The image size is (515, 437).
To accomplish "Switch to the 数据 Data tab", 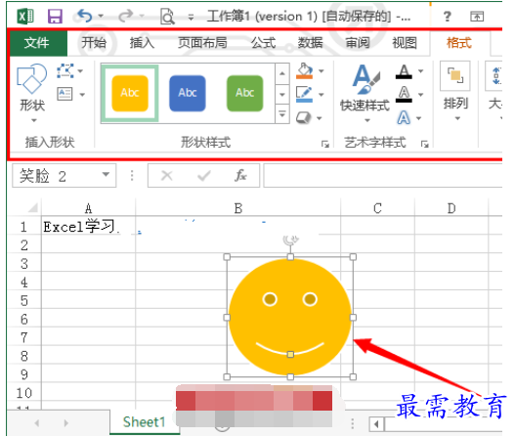I will 310,43.
